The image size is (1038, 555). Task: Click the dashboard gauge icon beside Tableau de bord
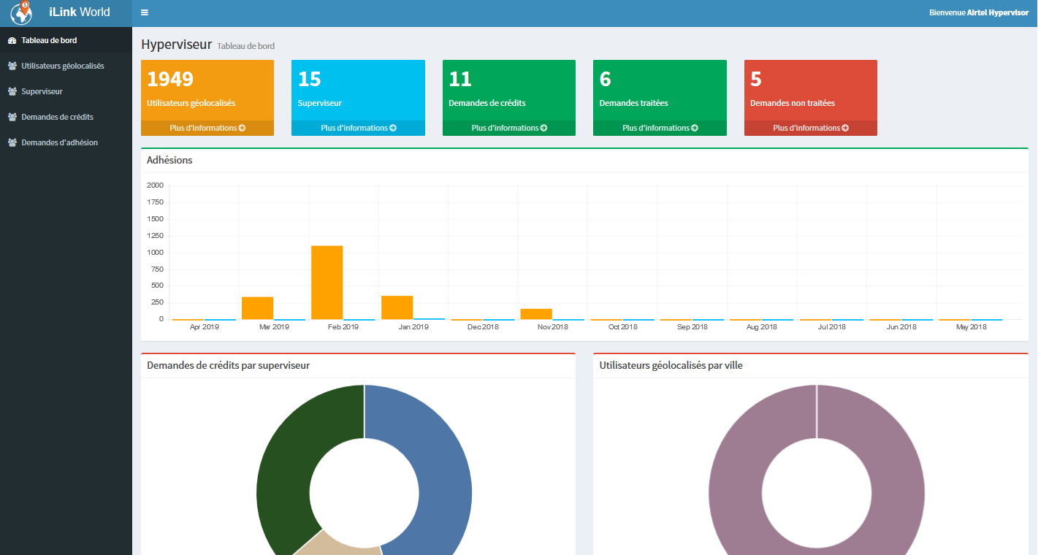(x=12, y=41)
